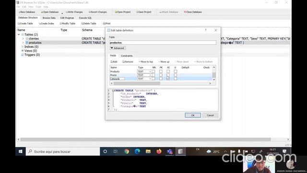The width and height of the screenshot is (307, 173).
Task: Open Constraints tab in dialog
Action: coord(127,56)
